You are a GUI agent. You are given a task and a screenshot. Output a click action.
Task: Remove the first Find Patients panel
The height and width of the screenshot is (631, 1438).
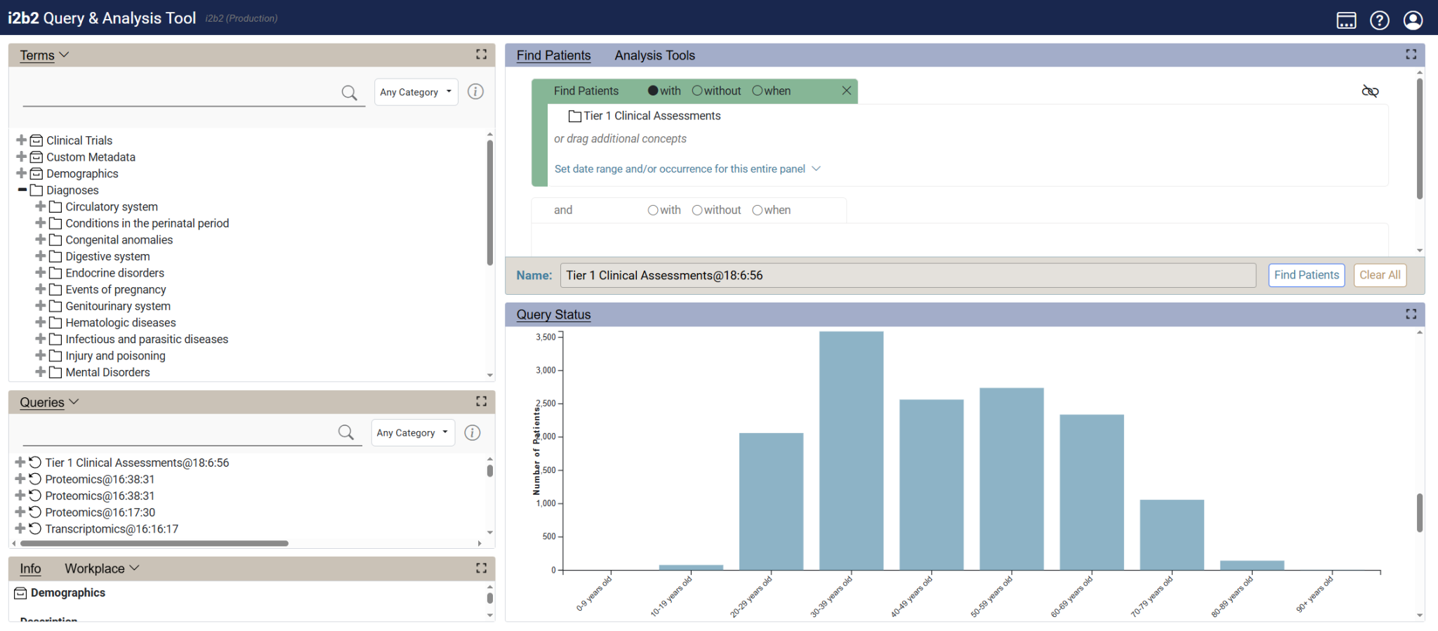tap(846, 91)
